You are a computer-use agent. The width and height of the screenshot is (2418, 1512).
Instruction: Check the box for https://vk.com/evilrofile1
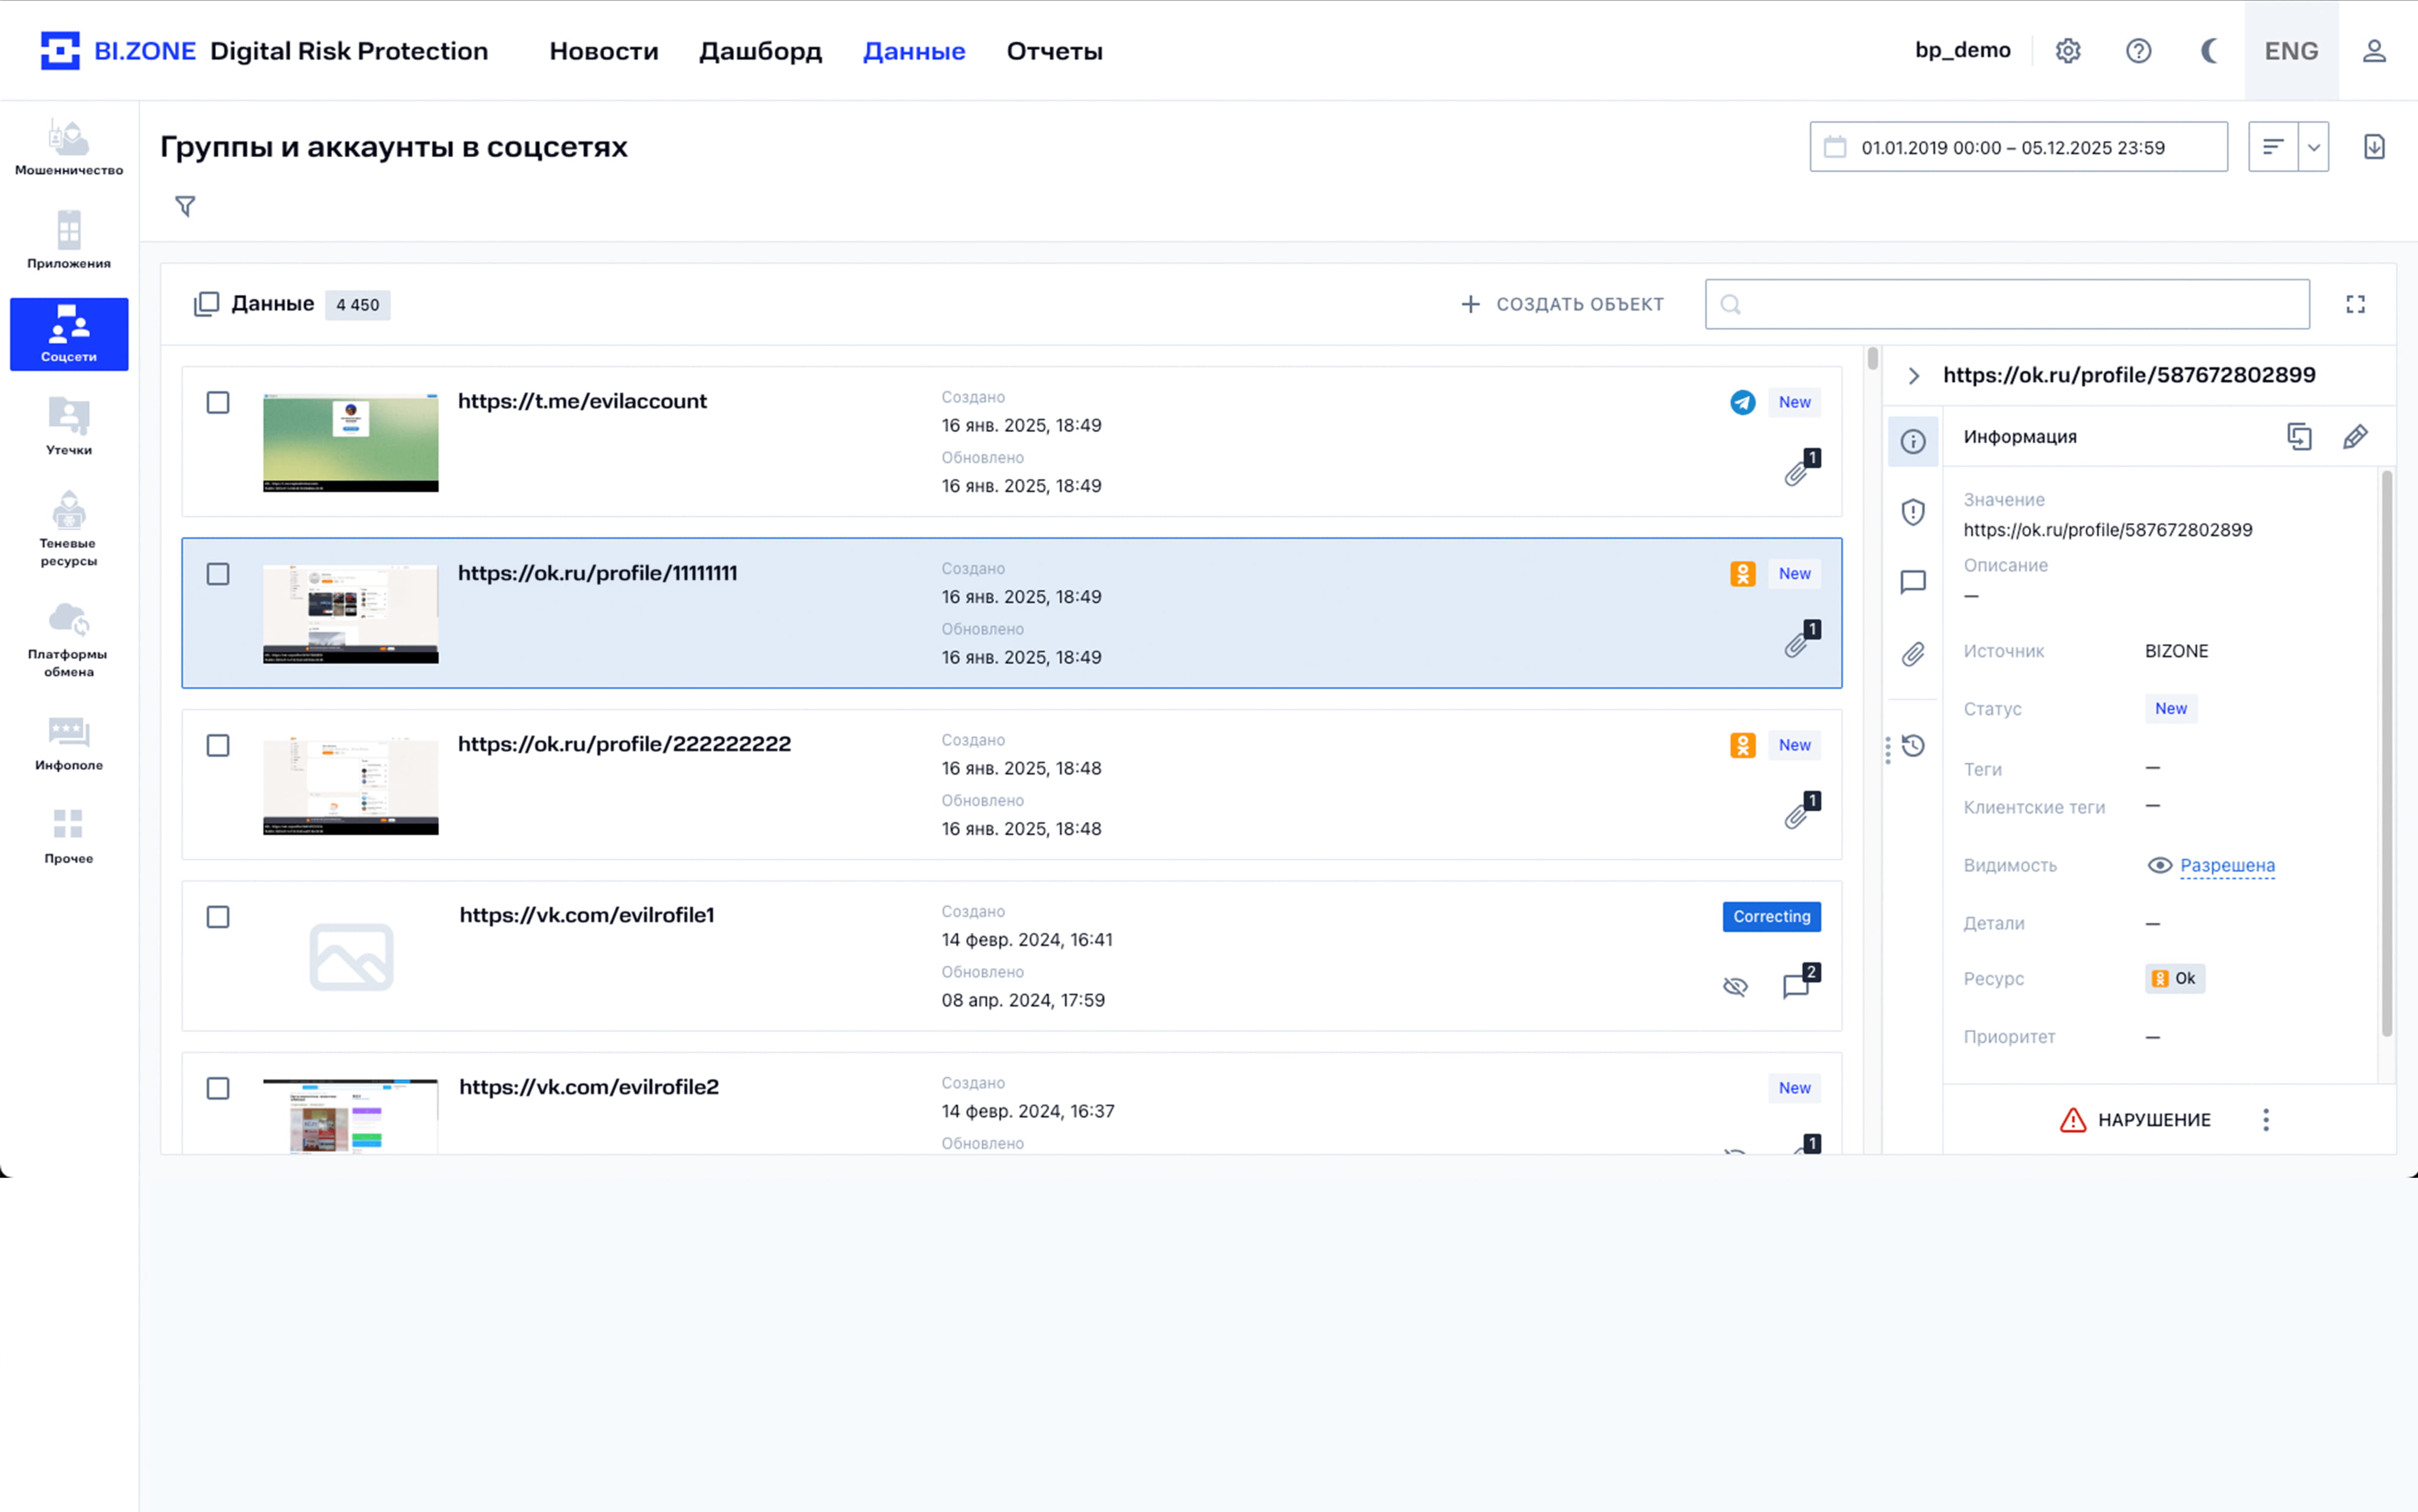[x=218, y=917]
